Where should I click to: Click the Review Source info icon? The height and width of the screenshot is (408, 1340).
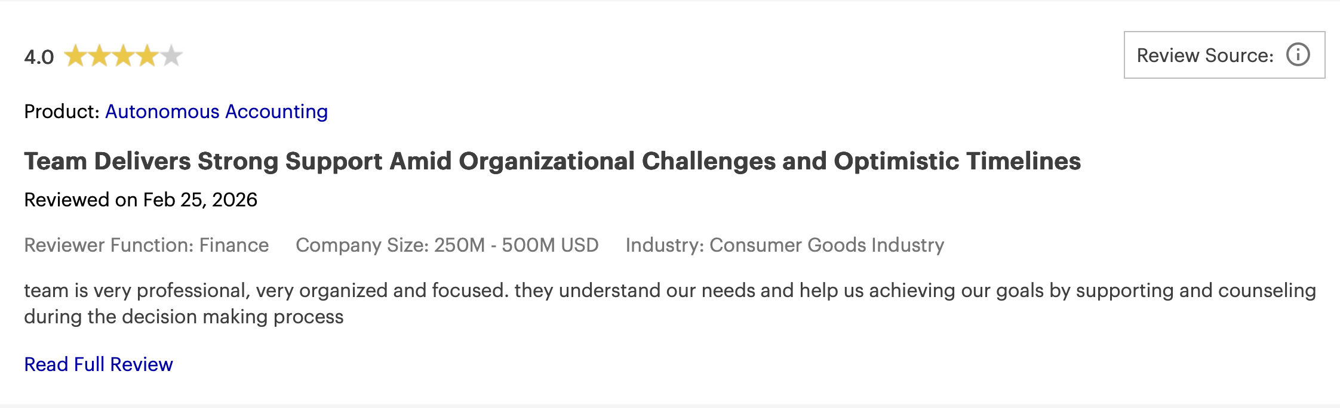1298,55
